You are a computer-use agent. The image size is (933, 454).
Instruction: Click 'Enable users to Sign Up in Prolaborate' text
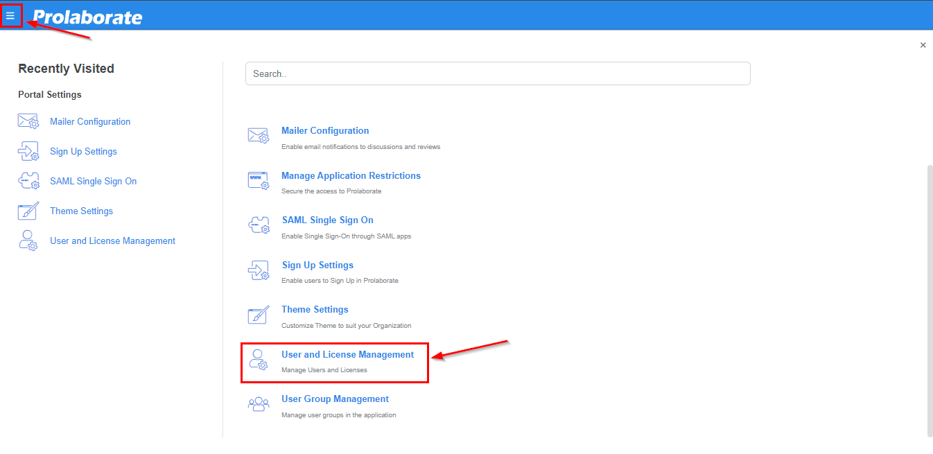[x=340, y=281]
